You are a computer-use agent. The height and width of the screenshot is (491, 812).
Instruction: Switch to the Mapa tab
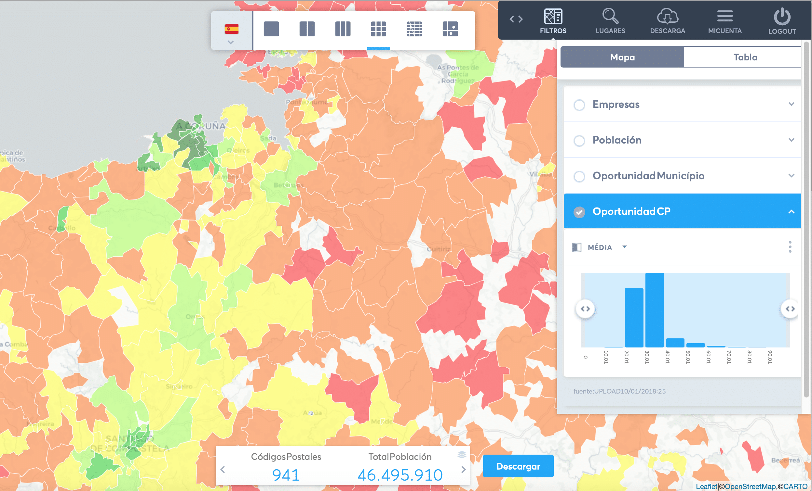[622, 57]
